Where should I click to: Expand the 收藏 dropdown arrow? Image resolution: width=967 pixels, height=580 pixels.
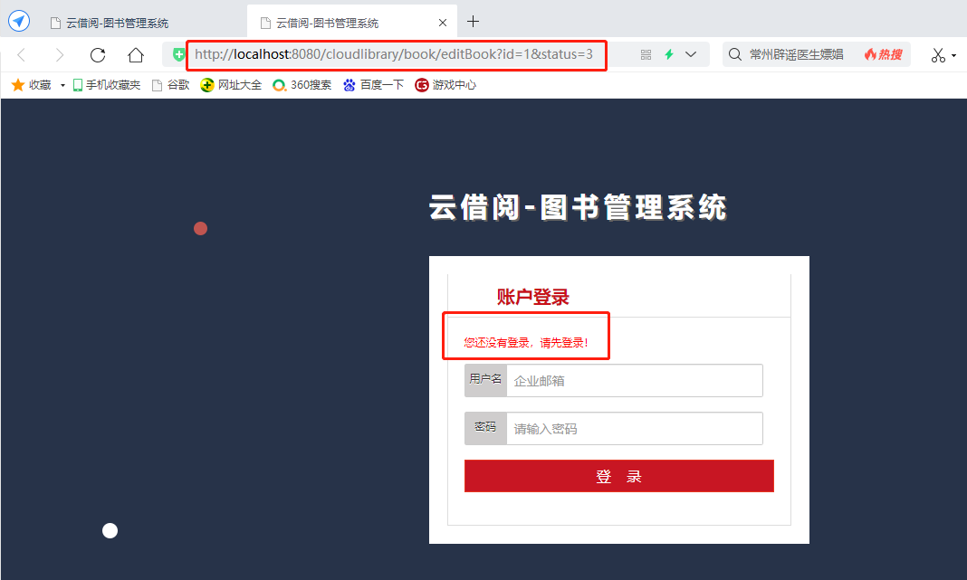(x=62, y=86)
